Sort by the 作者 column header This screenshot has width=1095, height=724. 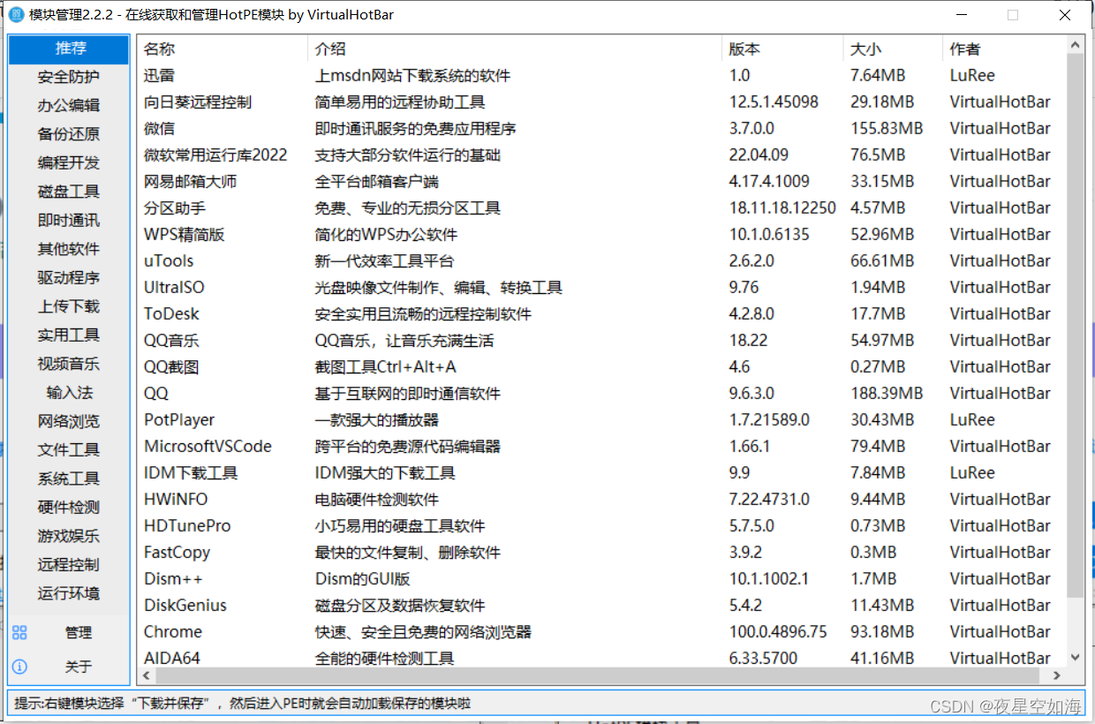click(x=1004, y=49)
